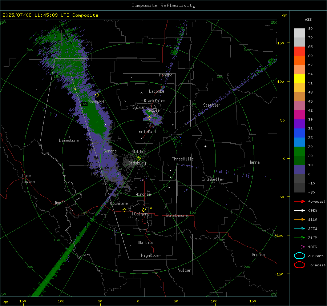The image size is (327, 306).
Task: Click the Sylvan label
Action: (x=139, y=107)
